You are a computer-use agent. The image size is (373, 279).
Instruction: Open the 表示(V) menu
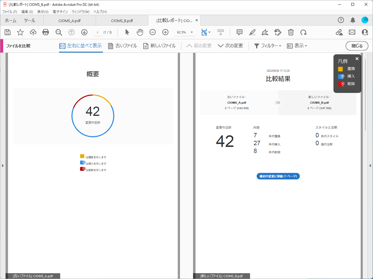43,12
